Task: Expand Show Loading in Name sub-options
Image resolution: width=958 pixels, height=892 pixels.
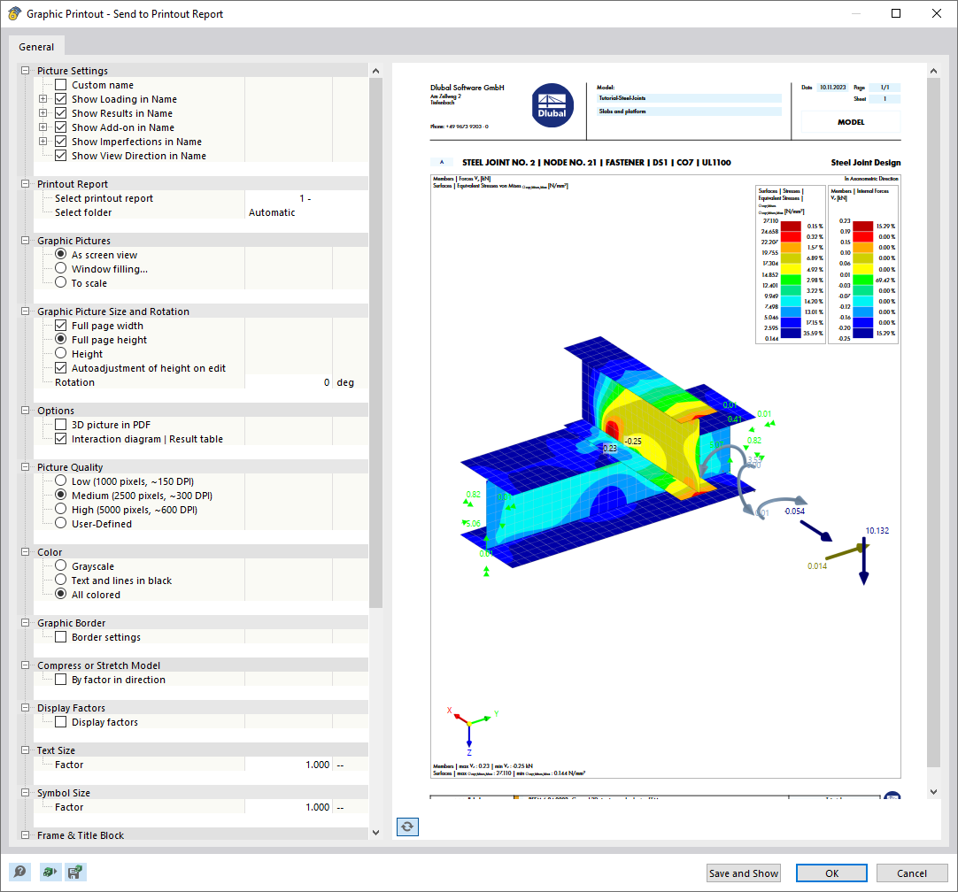Action: point(42,99)
